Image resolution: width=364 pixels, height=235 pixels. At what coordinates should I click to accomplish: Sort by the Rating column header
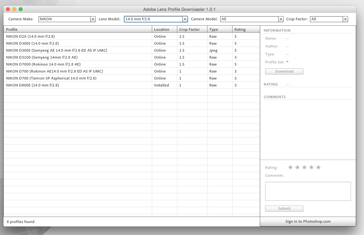pyautogui.click(x=246, y=29)
